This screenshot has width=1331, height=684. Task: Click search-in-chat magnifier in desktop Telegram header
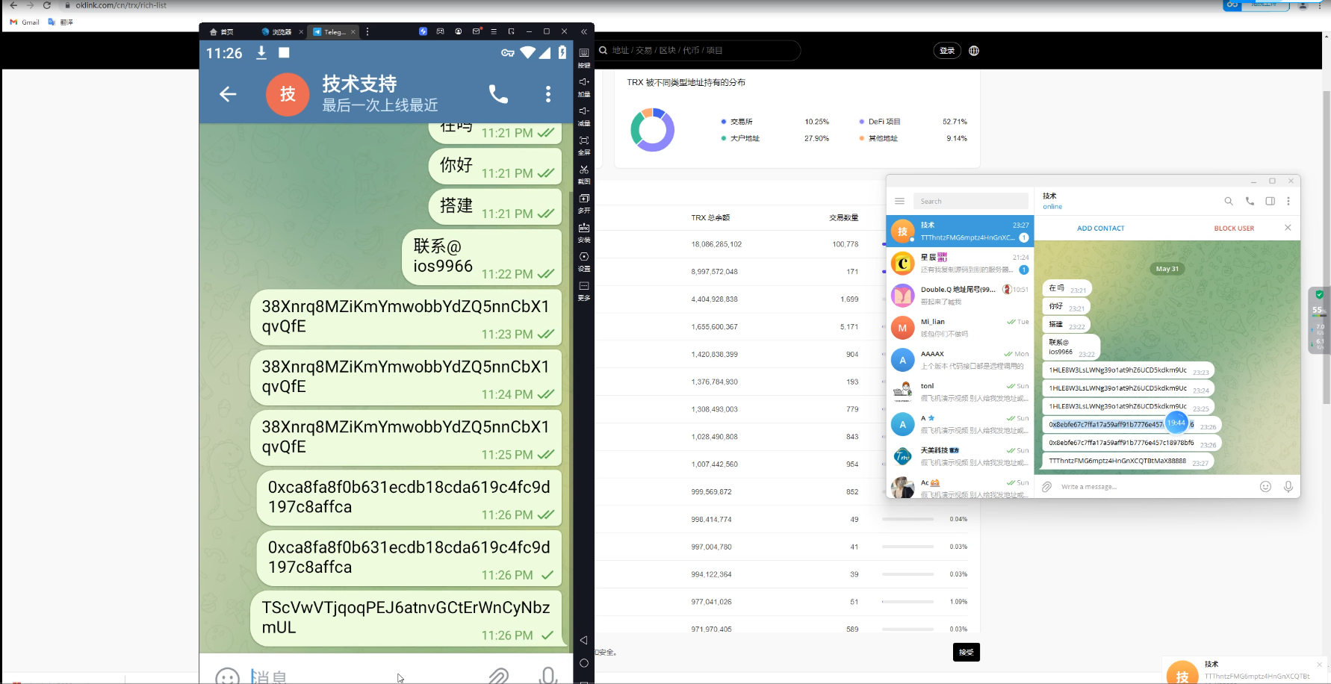pyautogui.click(x=1228, y=201)
